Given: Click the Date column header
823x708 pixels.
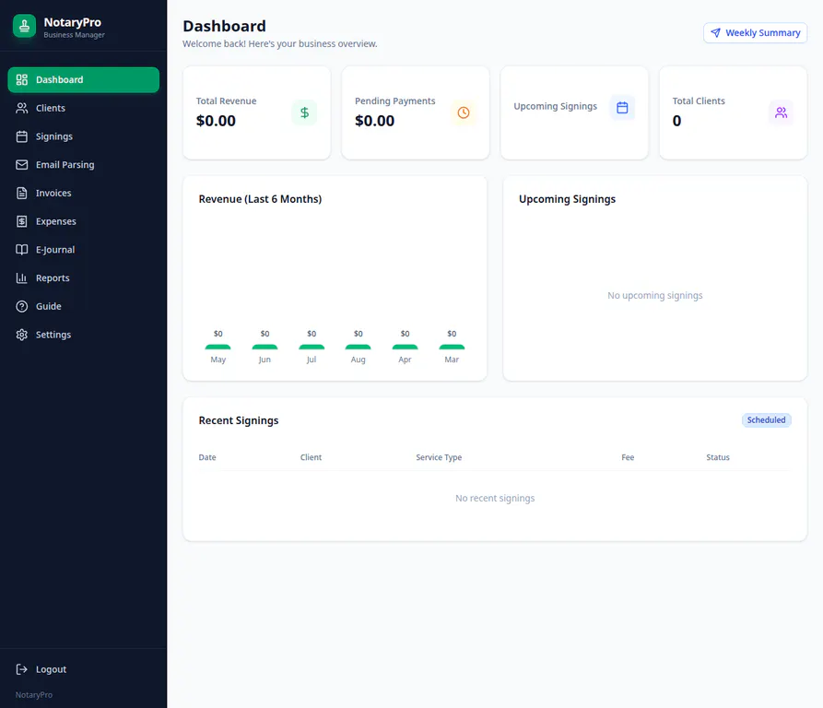Looking at the screenshot, I should [x=207, y=457].
